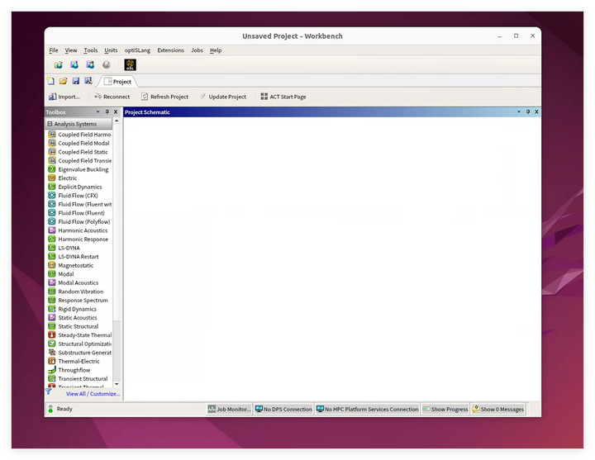
Task: Pin the Toolbox panel
Action: 107,111
